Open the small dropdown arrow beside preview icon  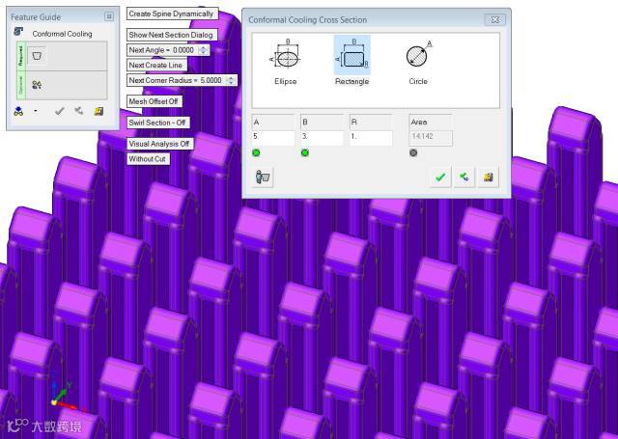click(x=36, y=111)
